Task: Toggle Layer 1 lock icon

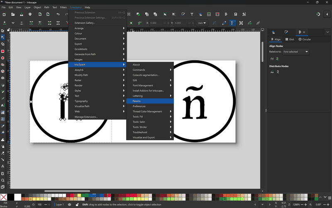Action: click(x=77, y=205)
